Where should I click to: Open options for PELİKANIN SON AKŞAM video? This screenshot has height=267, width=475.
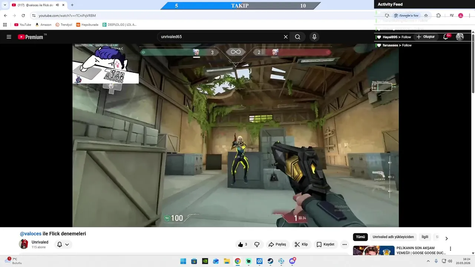click(451, 249)
